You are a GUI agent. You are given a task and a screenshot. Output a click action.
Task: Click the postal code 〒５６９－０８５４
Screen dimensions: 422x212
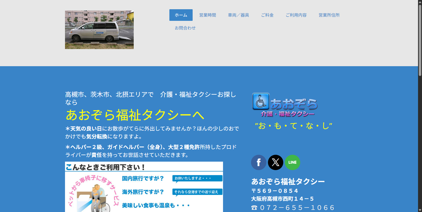[x=275, y=191]
